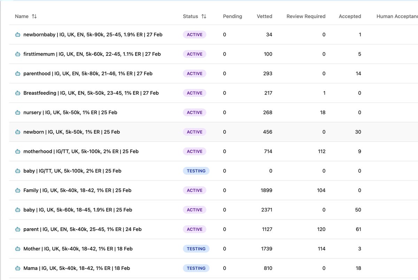Click the bot icon beside nursery row
The height and width of the screenshot is (280, 418).
point(17,113)
